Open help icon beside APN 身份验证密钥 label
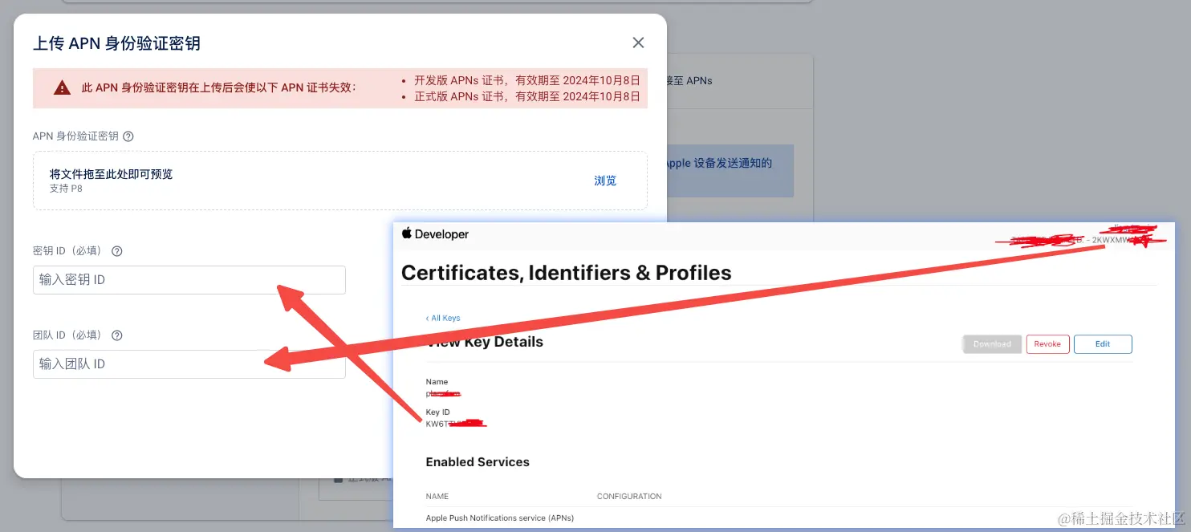Image resolution: width=1191 pixels, height=532 pixels. (128, 136)
